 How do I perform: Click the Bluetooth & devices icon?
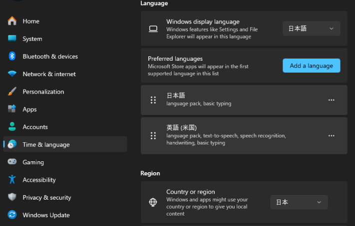point(12,56)
